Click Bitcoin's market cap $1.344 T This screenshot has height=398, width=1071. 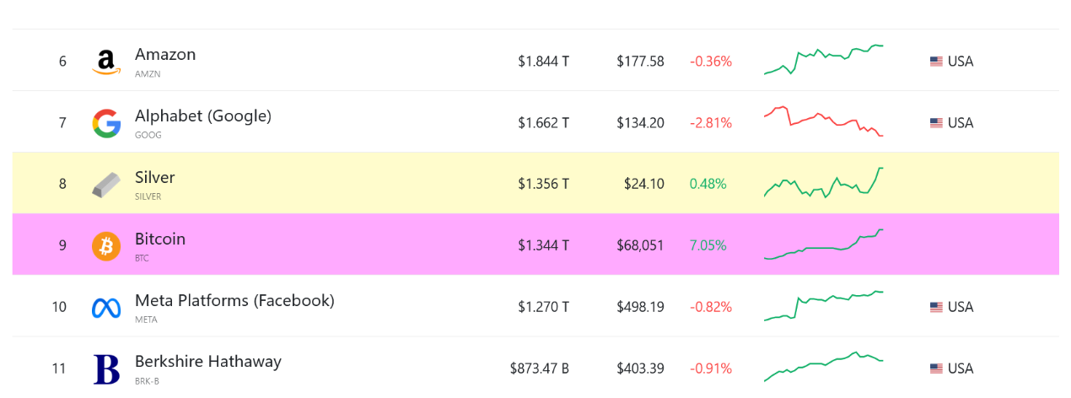coord(544,245)
